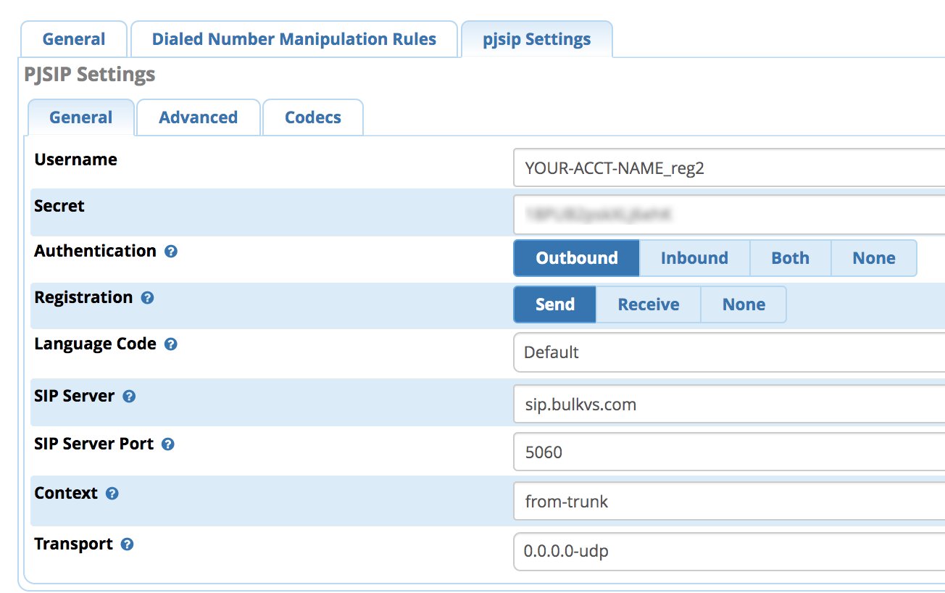This screenshot has height=593, width=945.
Task: Set Authentication to Both
Action: click(x=790, y=258)
